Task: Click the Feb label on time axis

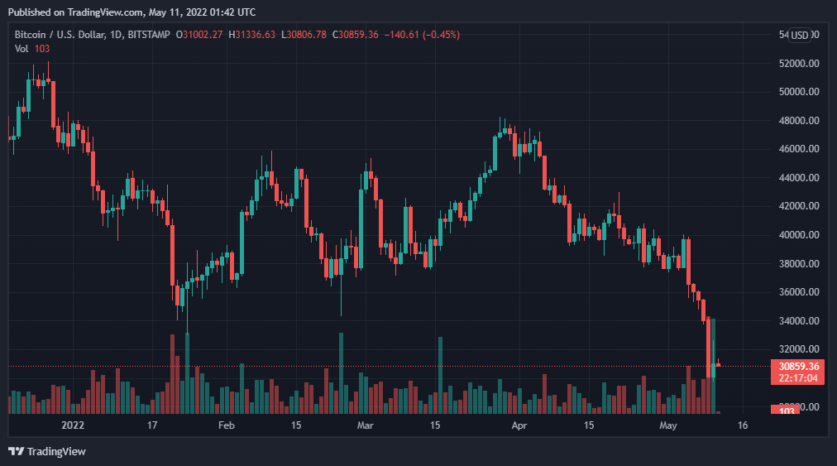Action: [x=227, y=425]
